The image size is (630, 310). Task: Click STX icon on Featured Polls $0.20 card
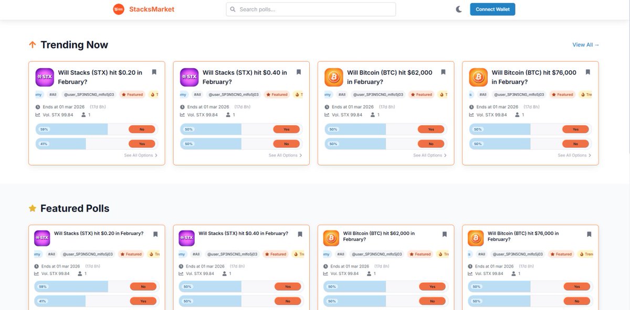[x=42, y=238]
